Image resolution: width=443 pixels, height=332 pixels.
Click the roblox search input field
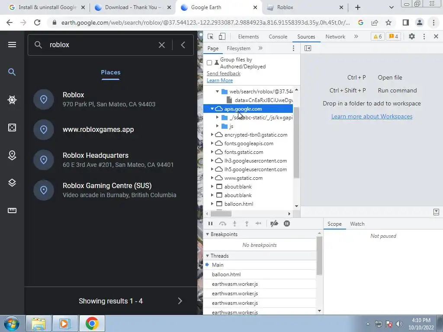click(x=102, y=45)
